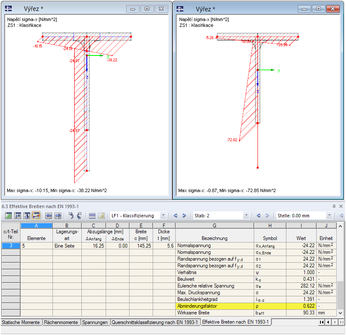This screenshot has width=346, height=335.
Task: Jump to last tab with scroll button
Action: (x=341, y=322)
